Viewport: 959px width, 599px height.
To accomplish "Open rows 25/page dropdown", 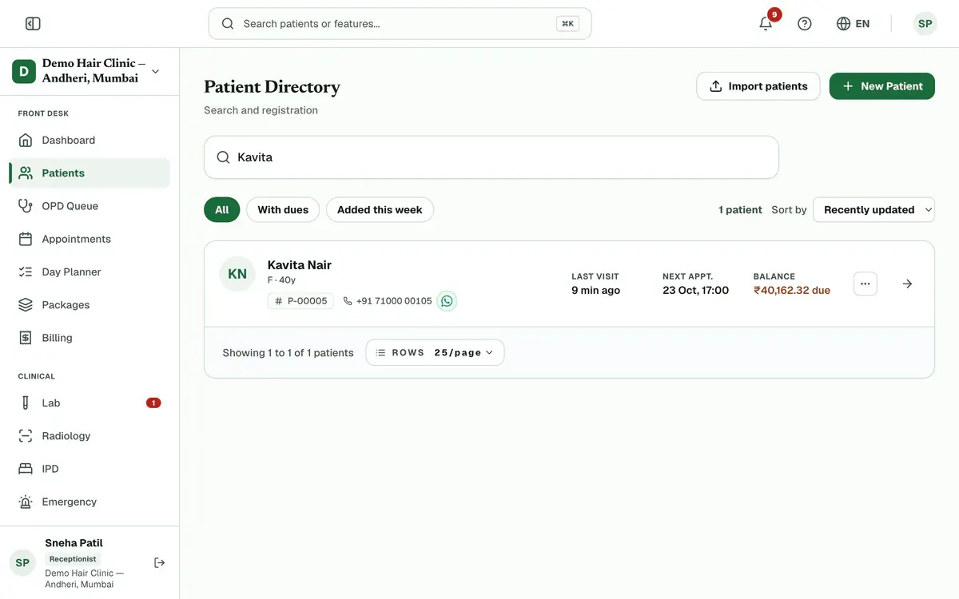I will click(x=435, y=353).
